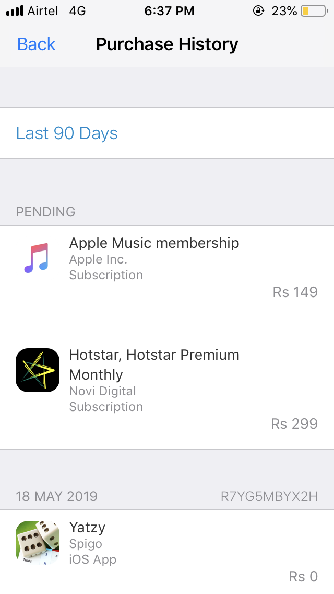The image size is (334, 594).
Task: Tap the Hotstar star app icon
Action: point(38,370)
